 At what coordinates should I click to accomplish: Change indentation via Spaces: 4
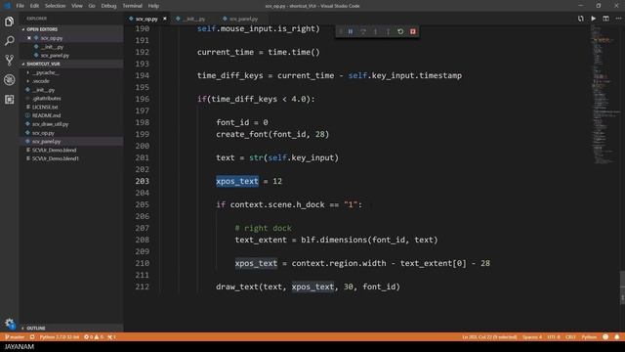pos(532,337)
